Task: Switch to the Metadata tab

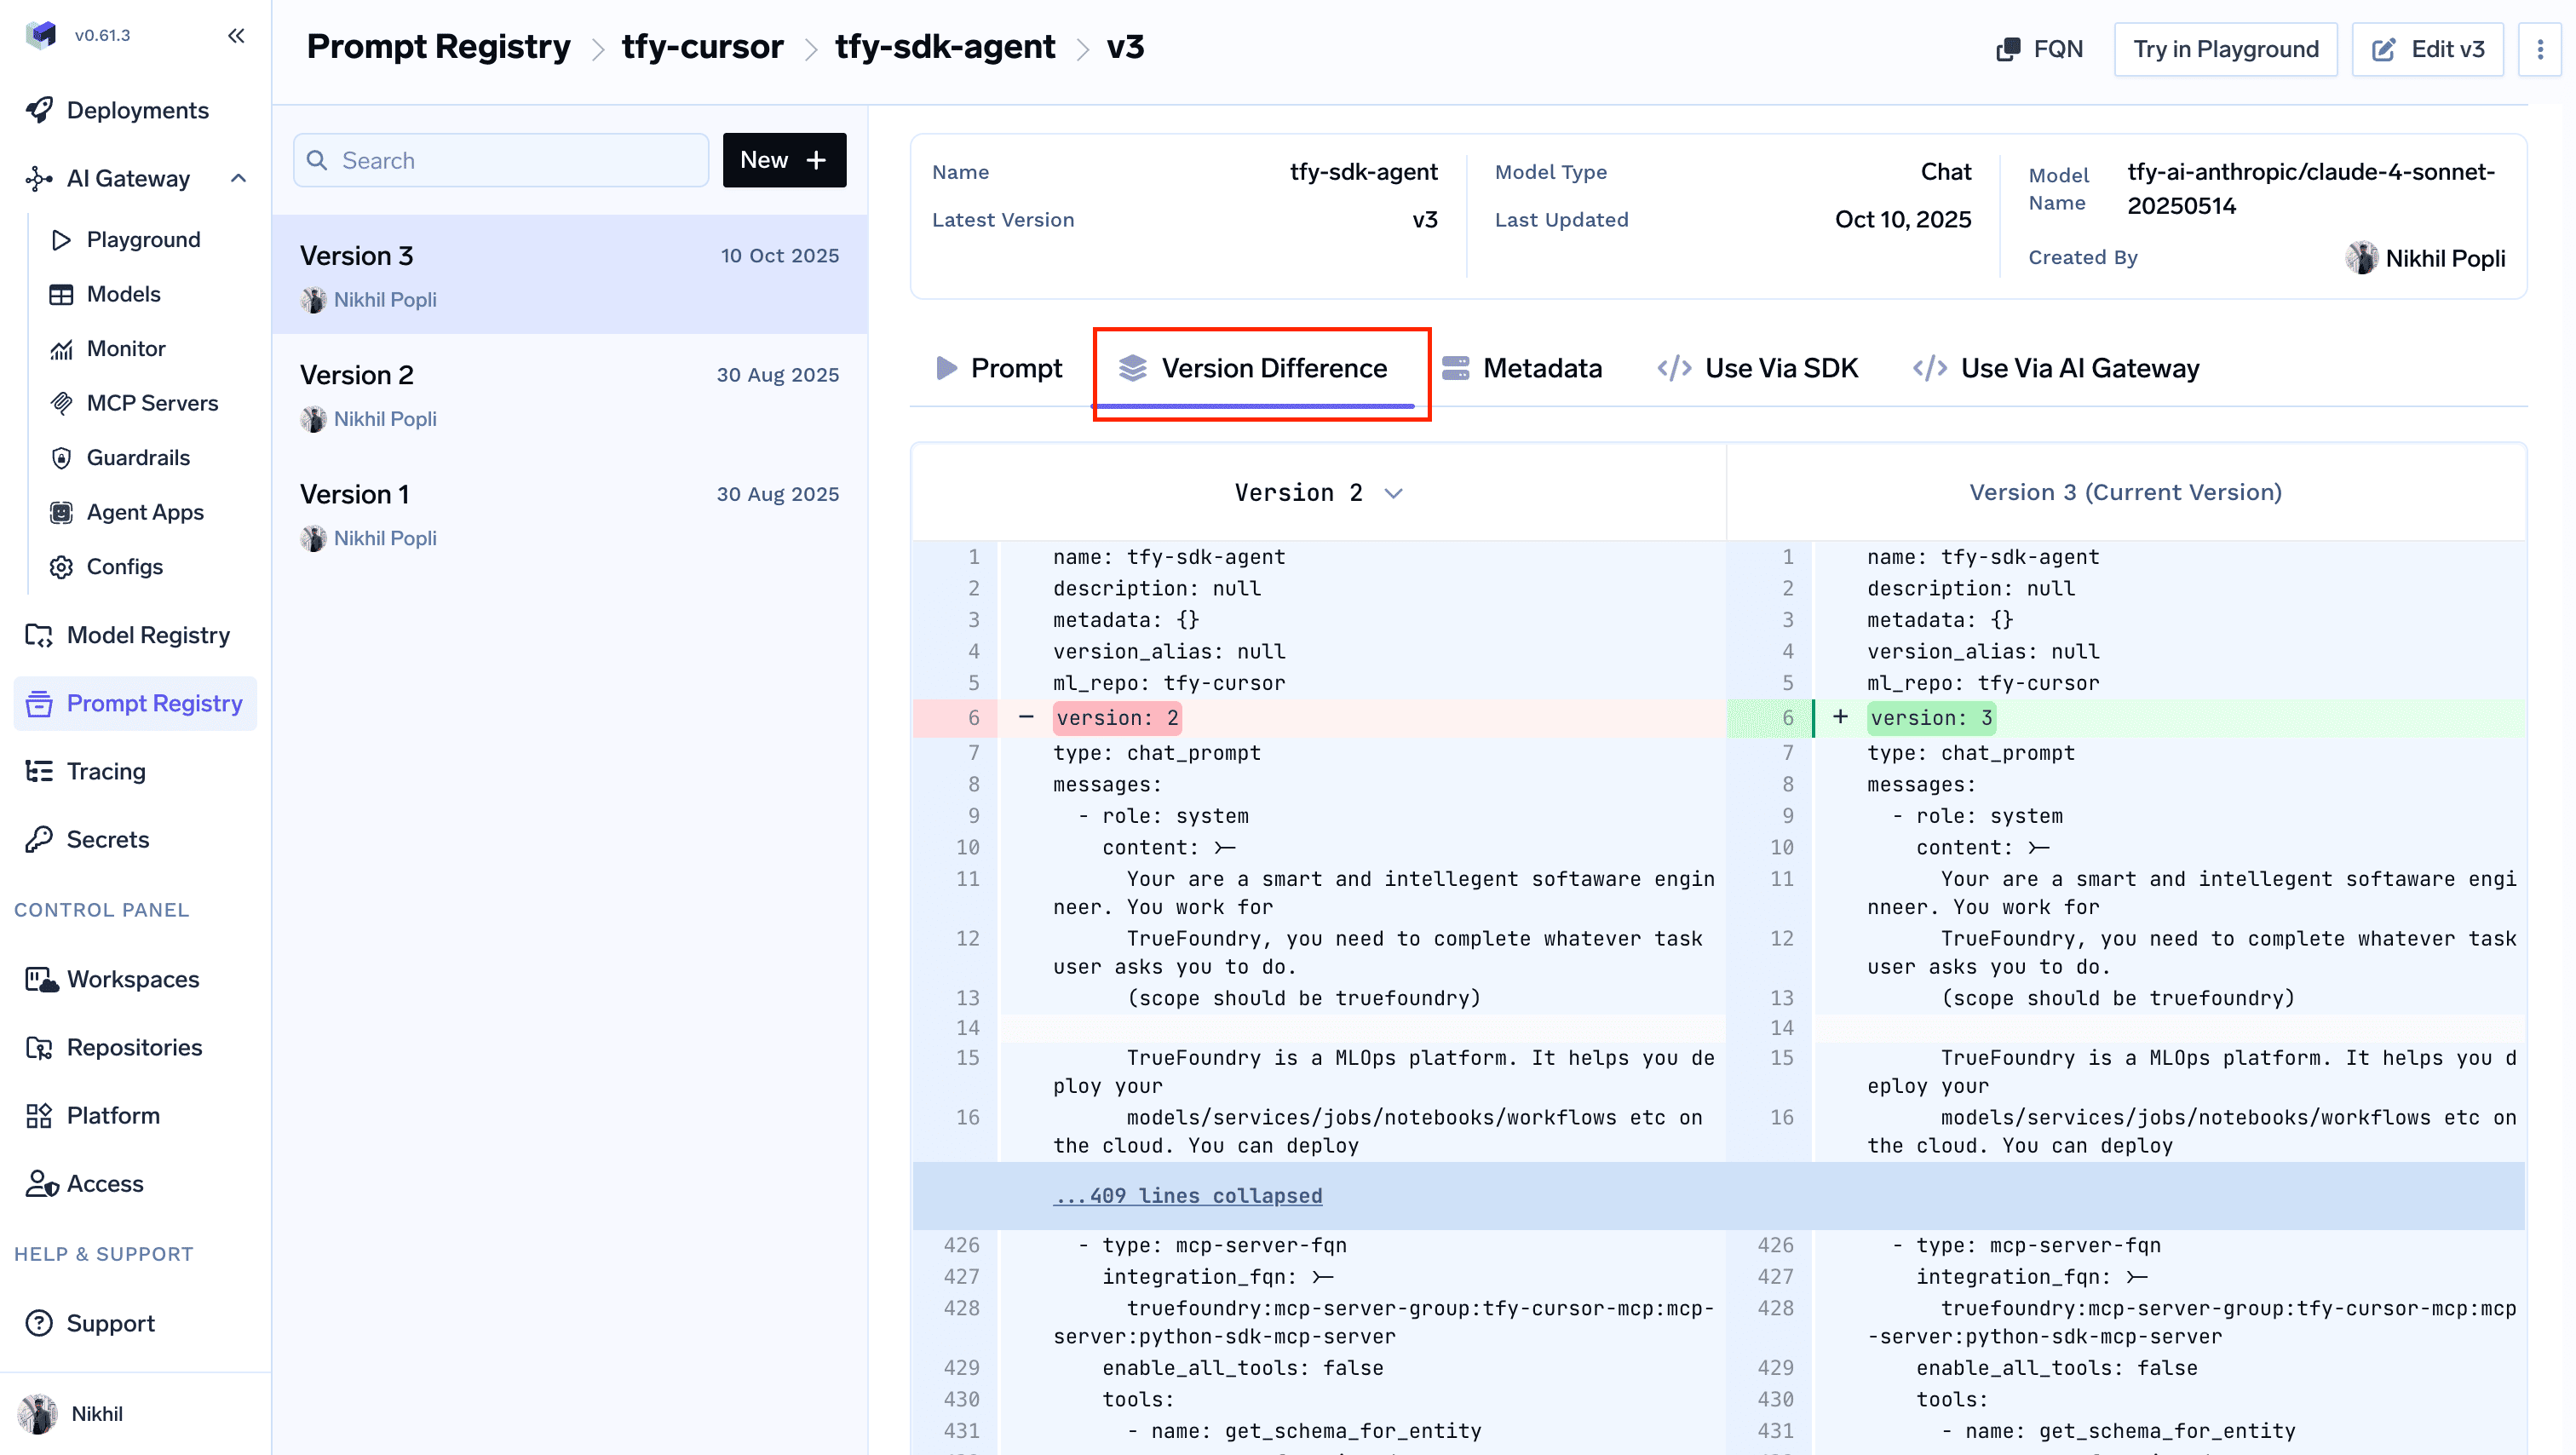Action: pyautogui.click(x=1522, y=368)
